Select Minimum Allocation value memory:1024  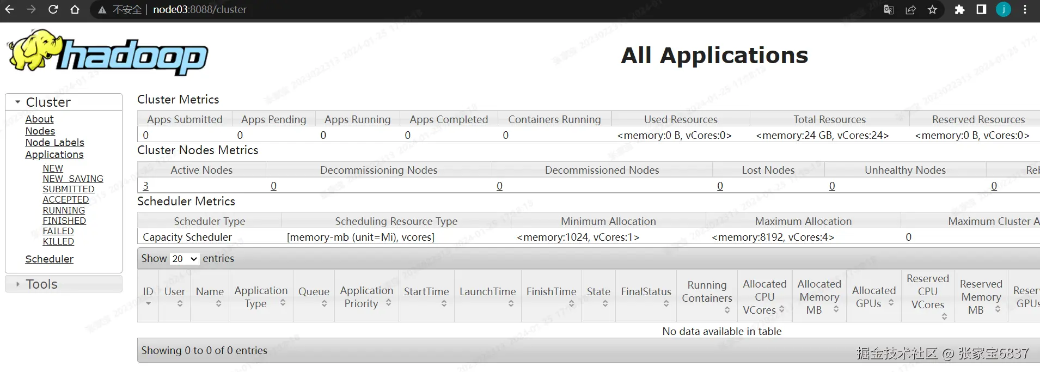pos(578,237)
